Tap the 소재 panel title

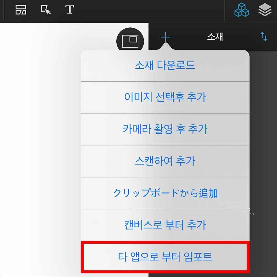[x=215, y=37]
